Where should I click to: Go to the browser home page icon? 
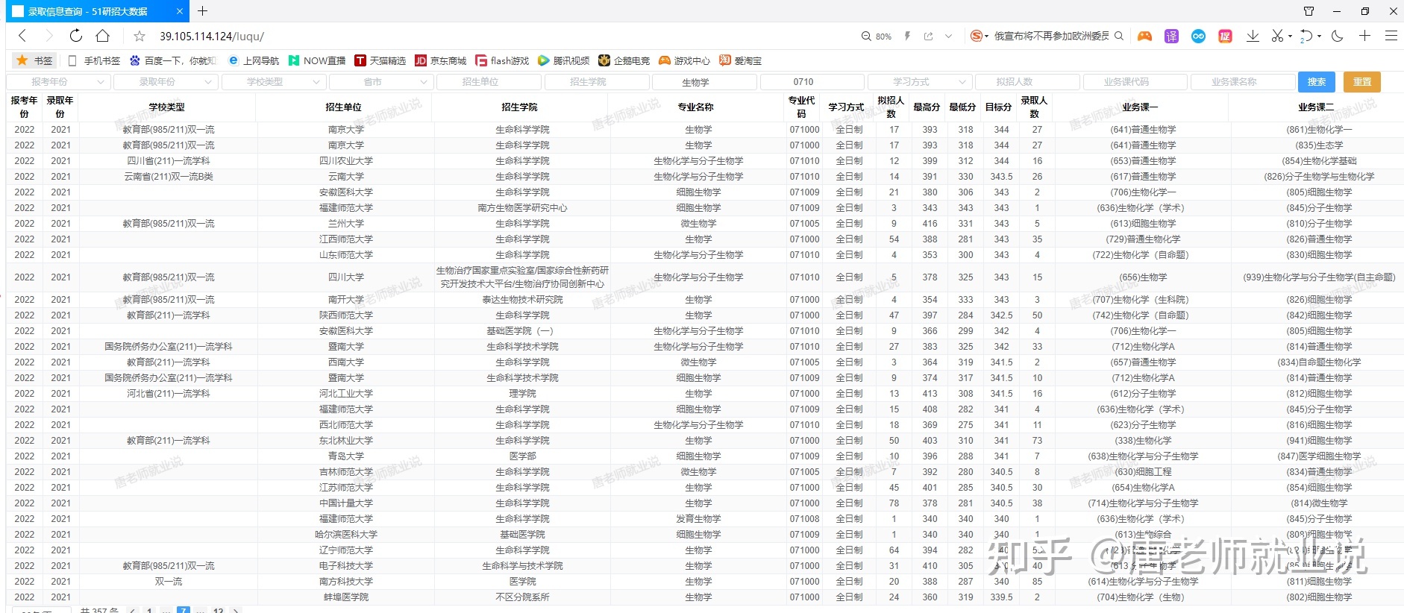tap(103, 36)
